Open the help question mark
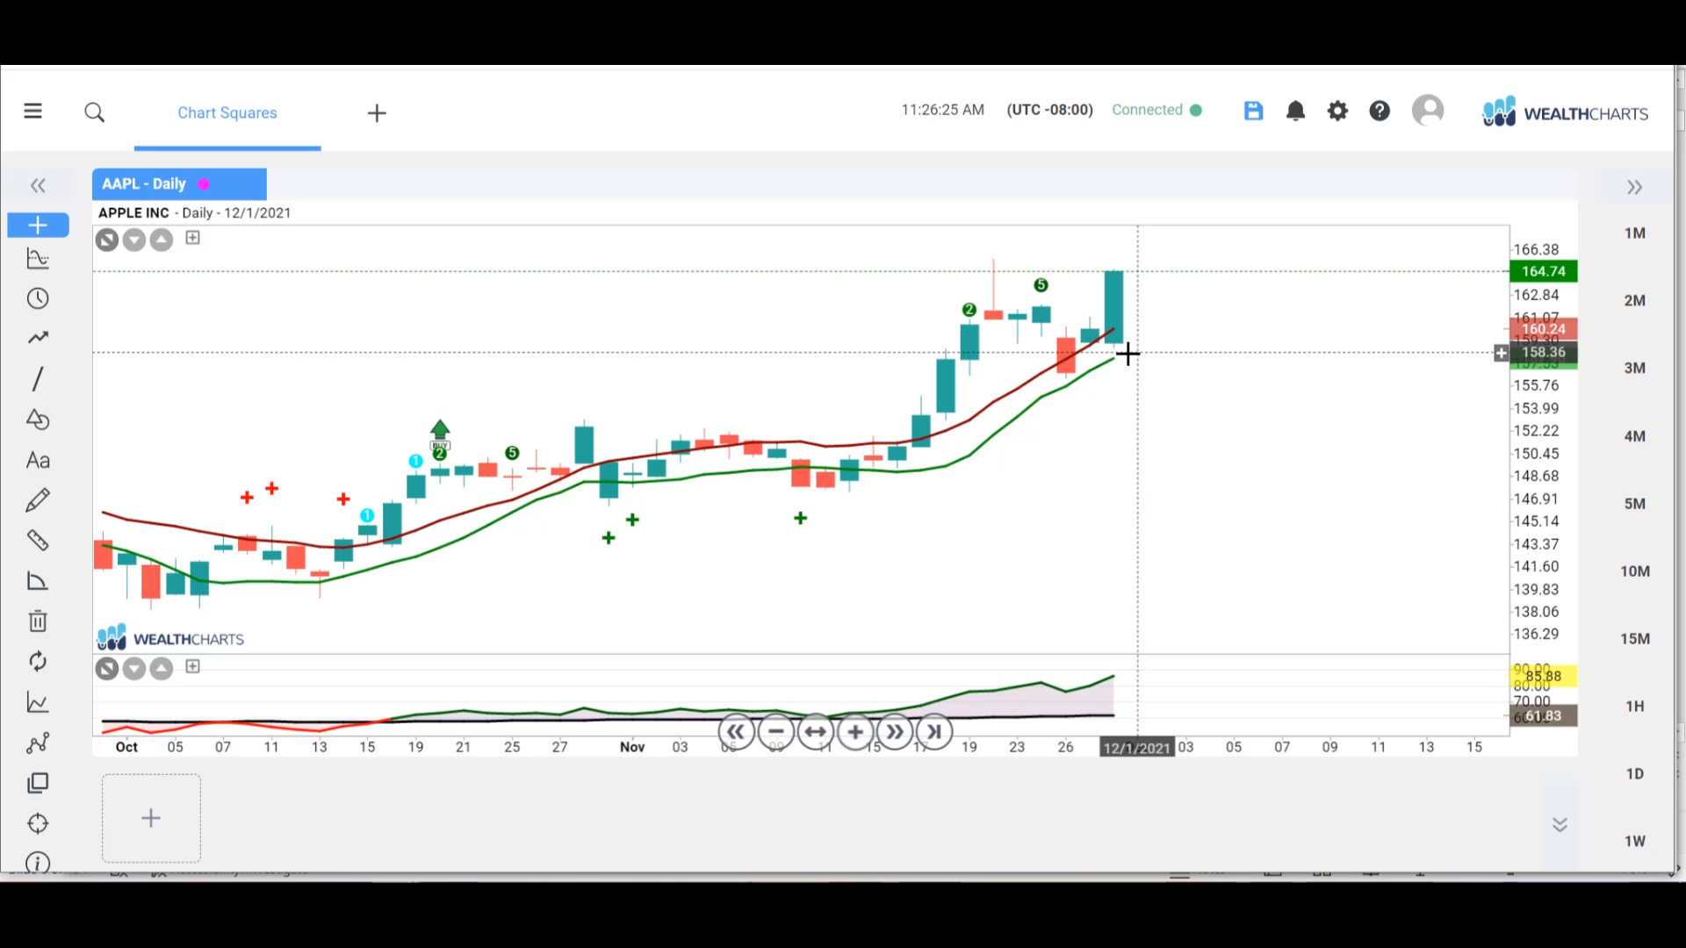 tap(1380, 111)
